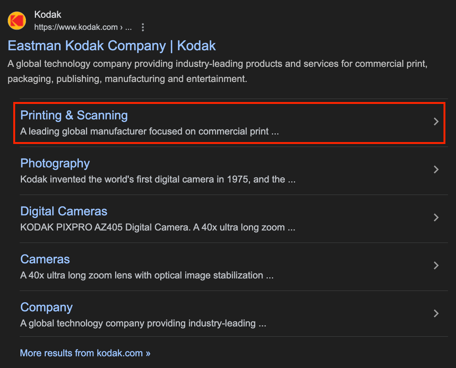Open the Eastman Kodak Company title link

click(x=112, y=46)
